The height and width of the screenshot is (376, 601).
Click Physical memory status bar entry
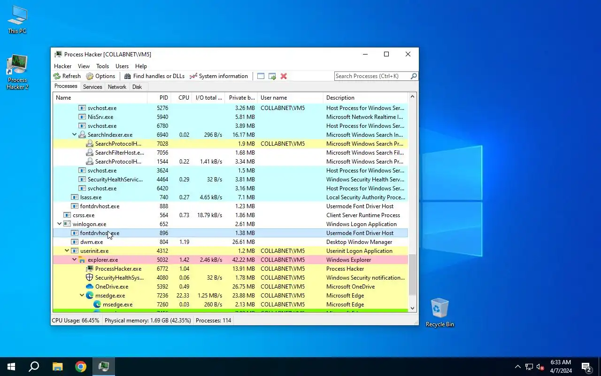pos(148,321)
